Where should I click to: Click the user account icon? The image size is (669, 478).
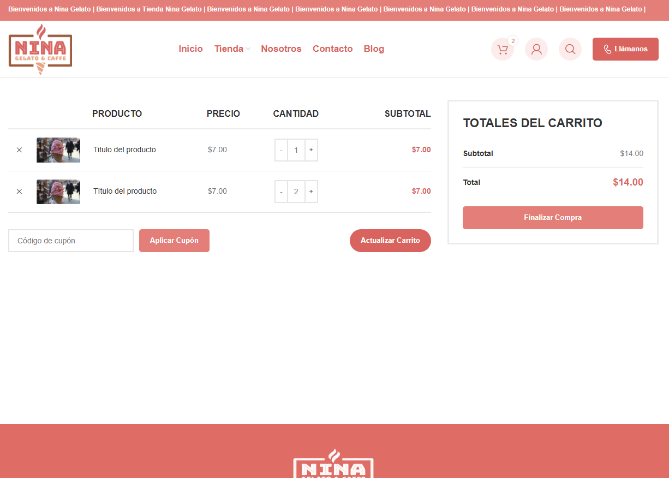(x=536, y=49)
